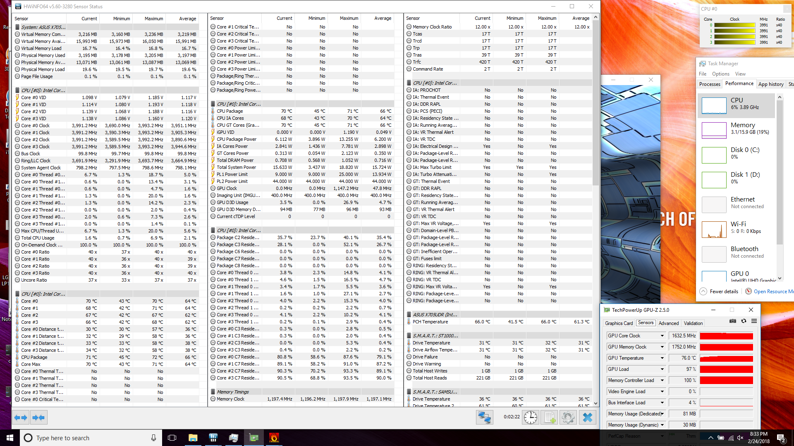Click the GPU-Z refresh icon
Image resolution: width=794 pixels, height=446 pixels.
click(744, 321)
